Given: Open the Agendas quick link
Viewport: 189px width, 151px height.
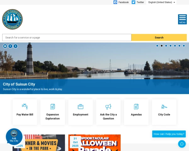Looking at the screenshot, I should 136,112.
